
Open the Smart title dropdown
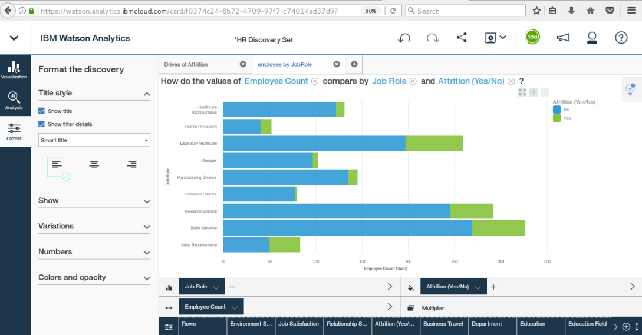pos(94,140)
